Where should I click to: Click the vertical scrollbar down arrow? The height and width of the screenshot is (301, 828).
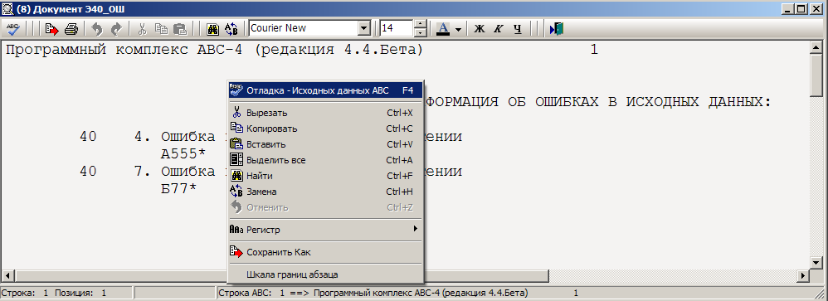(816, 263)
